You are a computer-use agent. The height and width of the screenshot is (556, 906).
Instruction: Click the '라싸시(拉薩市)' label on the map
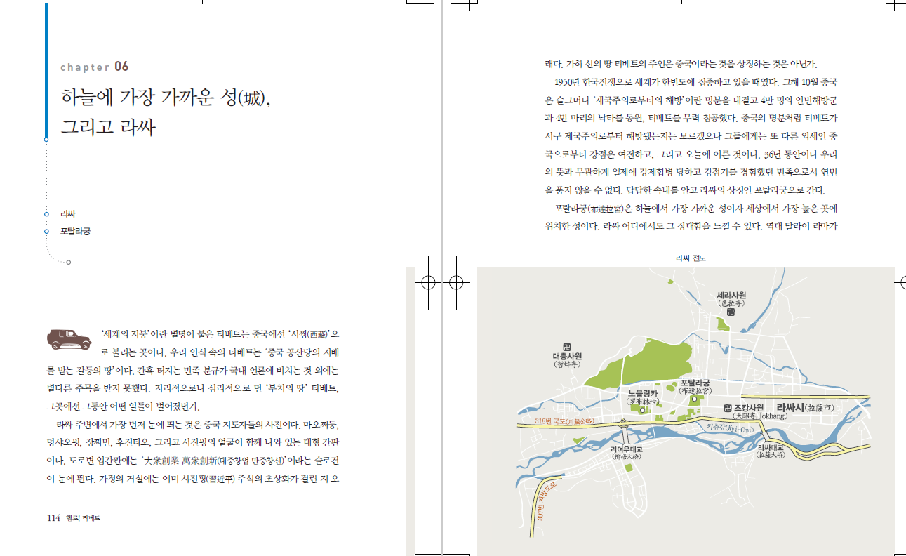(806, 407)
